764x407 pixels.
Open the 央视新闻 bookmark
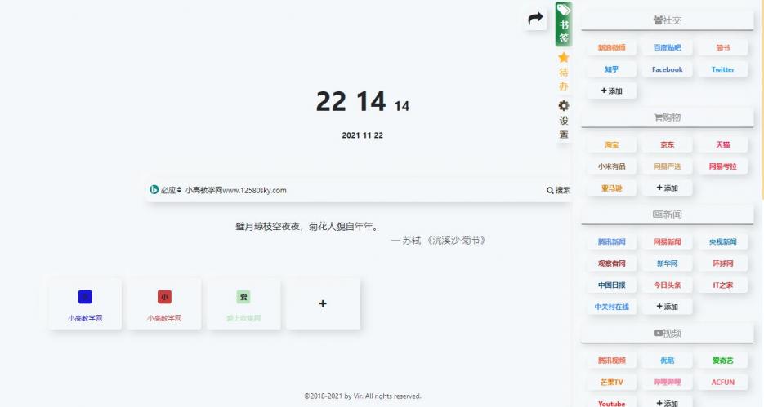(722, 241)
